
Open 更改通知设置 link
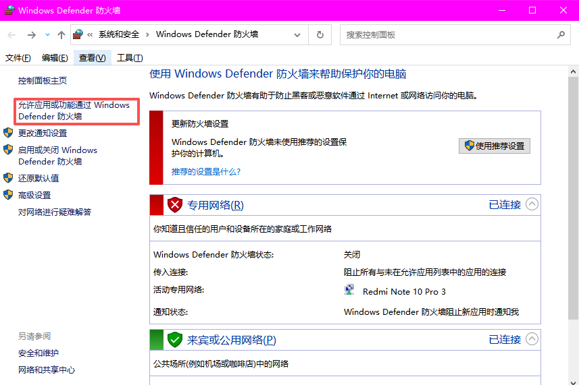point(43,133)
